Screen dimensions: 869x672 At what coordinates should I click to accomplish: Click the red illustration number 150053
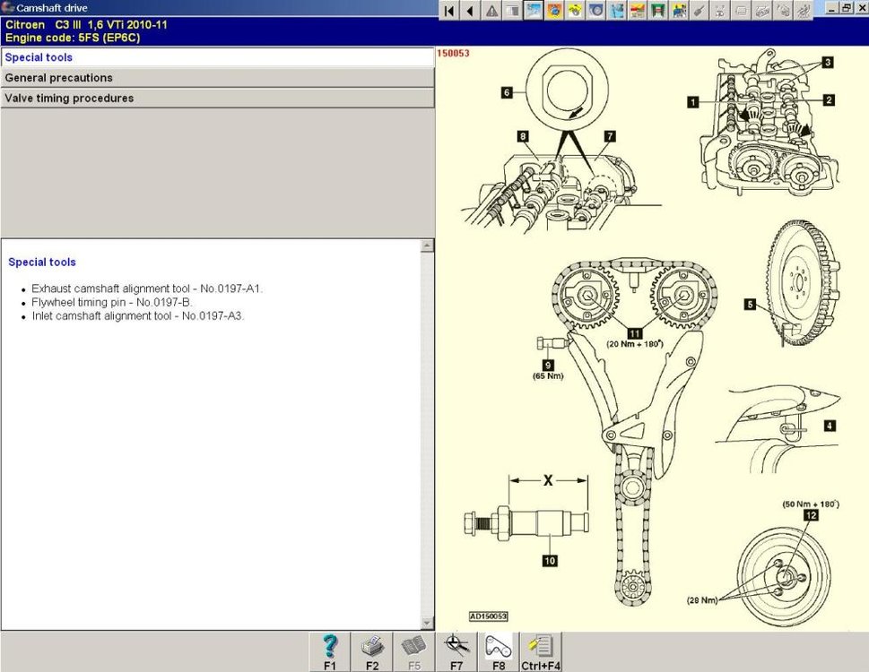[x=453, y=53]
